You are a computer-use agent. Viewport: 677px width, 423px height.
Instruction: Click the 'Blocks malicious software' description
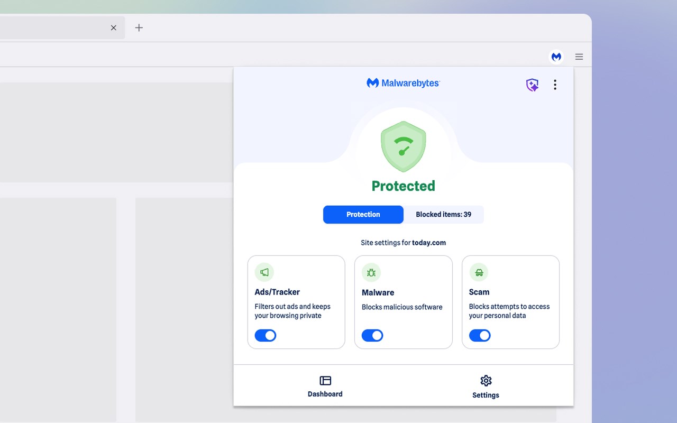click(x=402, y=307)
